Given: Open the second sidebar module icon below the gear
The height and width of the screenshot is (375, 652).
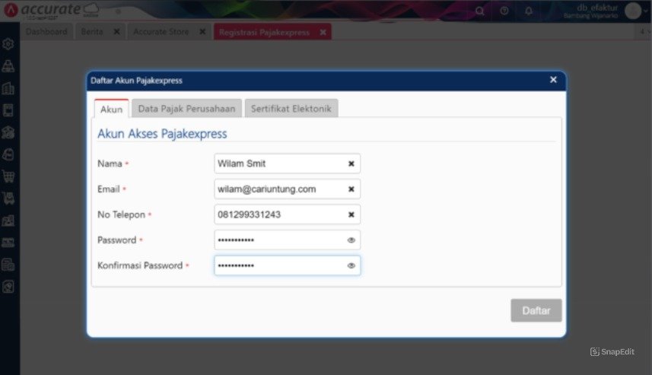Looking at the screenshot, I should [8, 66].
